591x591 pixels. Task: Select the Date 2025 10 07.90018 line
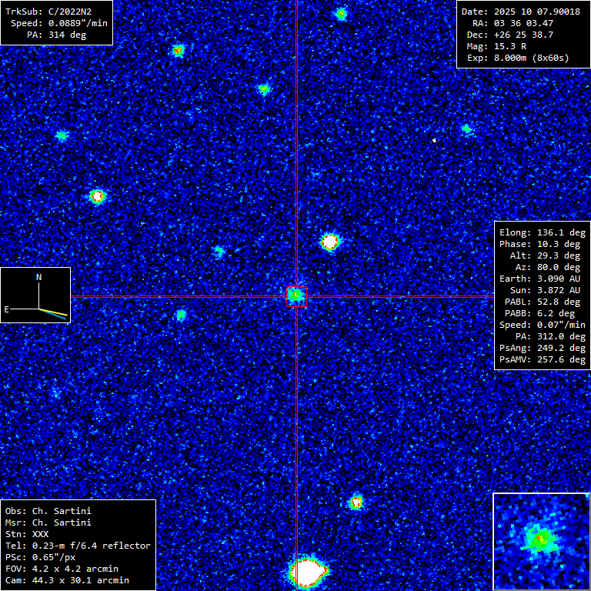[x=521, y=12]
